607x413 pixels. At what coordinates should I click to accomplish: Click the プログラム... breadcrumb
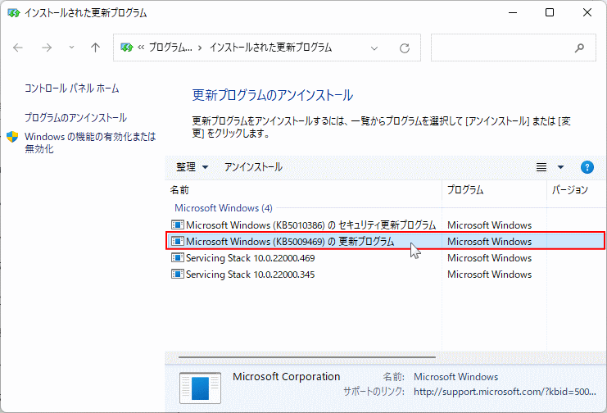click(x=170, y=48)
